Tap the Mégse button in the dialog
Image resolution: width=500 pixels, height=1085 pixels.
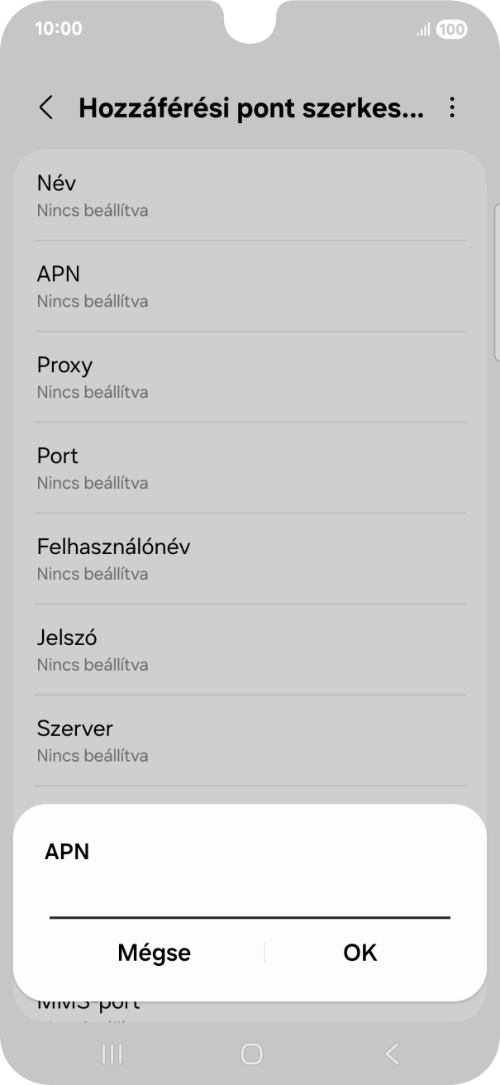pyautogui.click(x=154, y=952)
